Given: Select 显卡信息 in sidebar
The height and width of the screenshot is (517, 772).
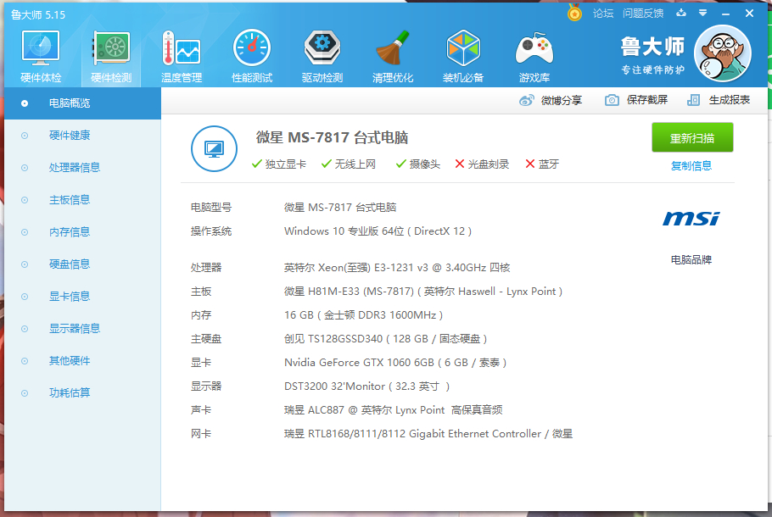Looking at the screenshot, I should (x=83, y=297).
